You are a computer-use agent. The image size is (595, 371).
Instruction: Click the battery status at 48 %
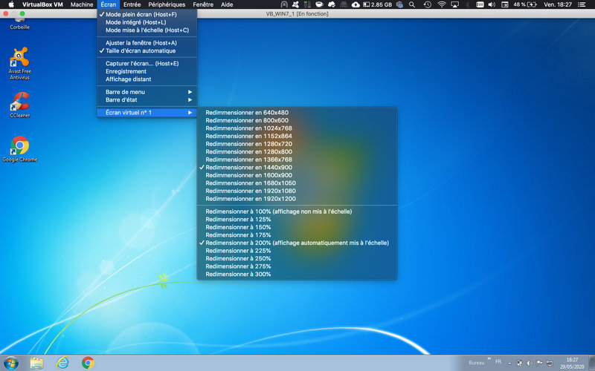click(525, 4)
